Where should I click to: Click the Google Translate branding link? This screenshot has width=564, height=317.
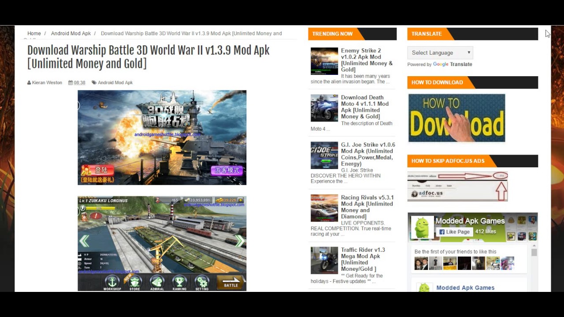(453, 64)
